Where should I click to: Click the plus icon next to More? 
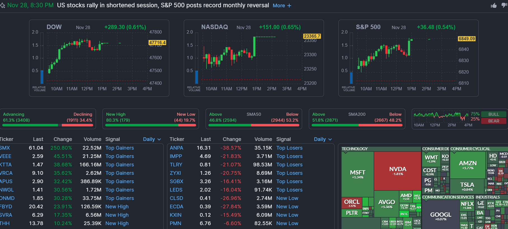click(289, 6)
